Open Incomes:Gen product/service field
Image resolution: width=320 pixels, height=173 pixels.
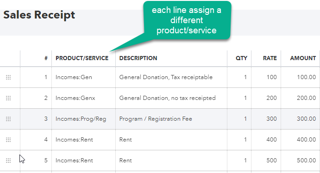(83, 77)
